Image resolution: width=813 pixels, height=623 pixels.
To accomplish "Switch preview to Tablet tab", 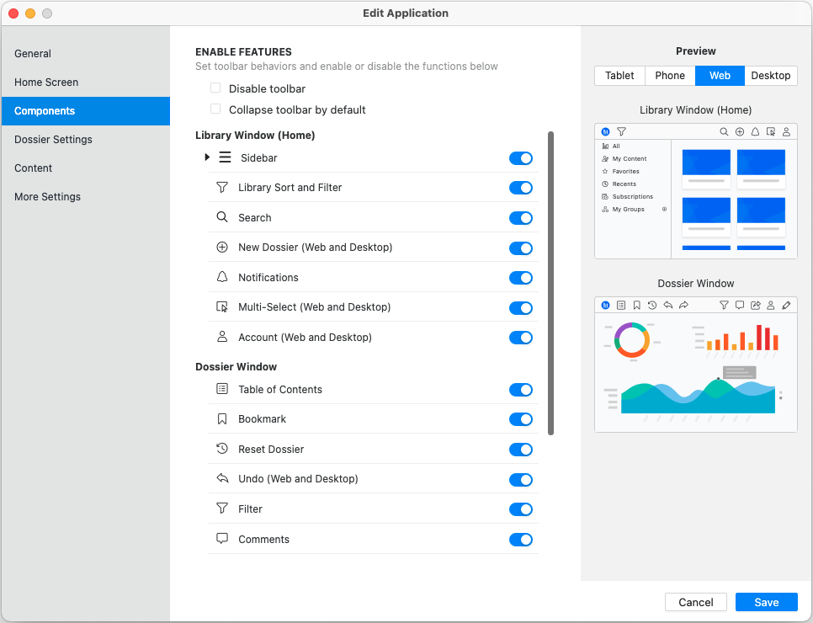I will (619, 76).
